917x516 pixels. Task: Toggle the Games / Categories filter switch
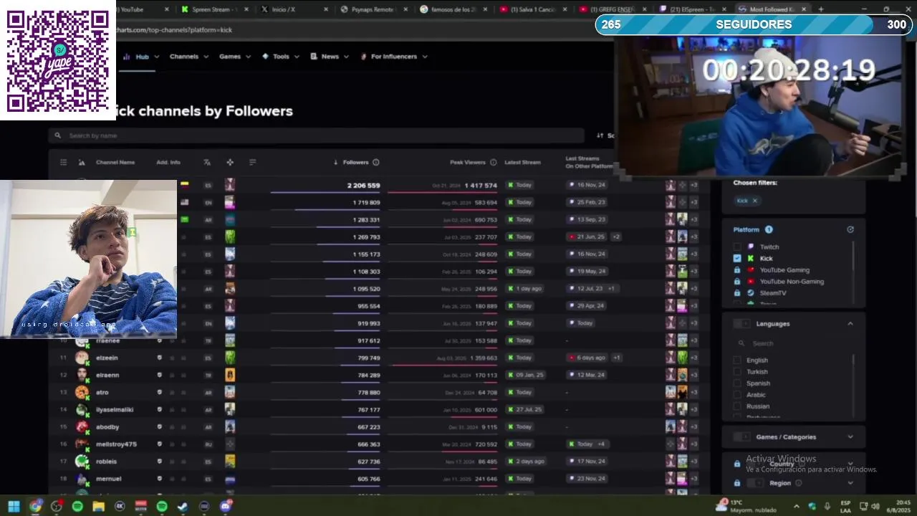pyautogui.click(x=741, y=437)
